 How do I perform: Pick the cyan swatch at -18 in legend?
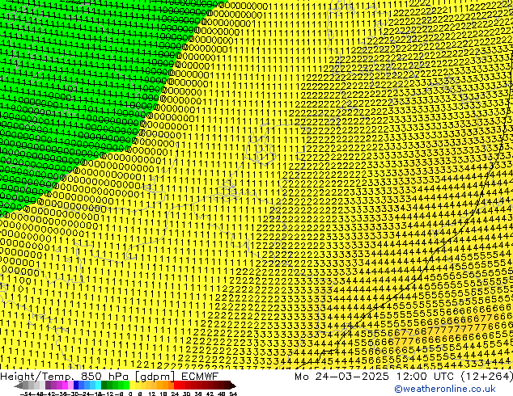(98, 385)
